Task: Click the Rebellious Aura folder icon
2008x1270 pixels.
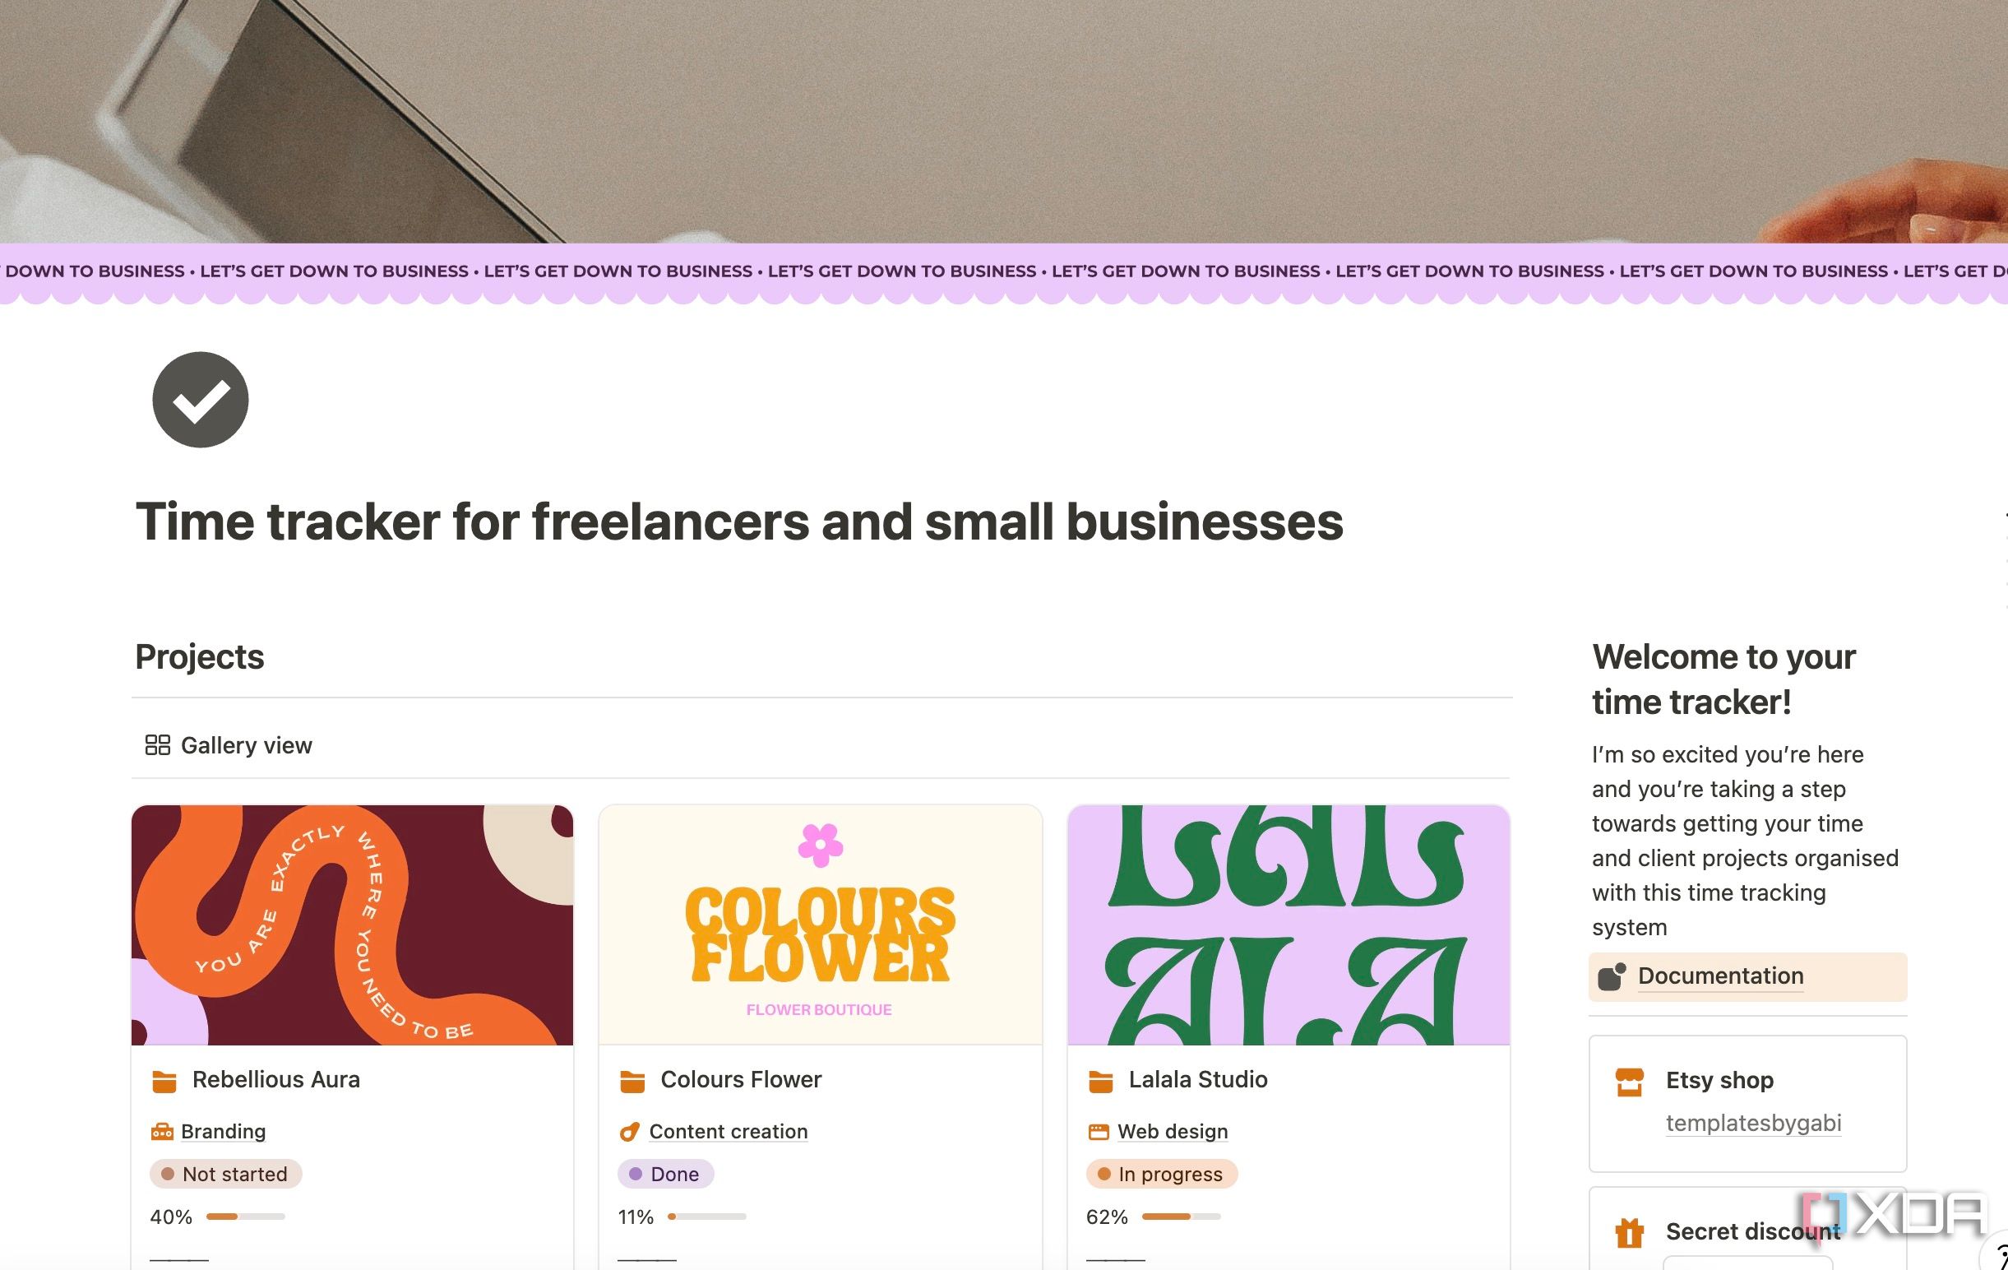Action: coord(165,1080)
